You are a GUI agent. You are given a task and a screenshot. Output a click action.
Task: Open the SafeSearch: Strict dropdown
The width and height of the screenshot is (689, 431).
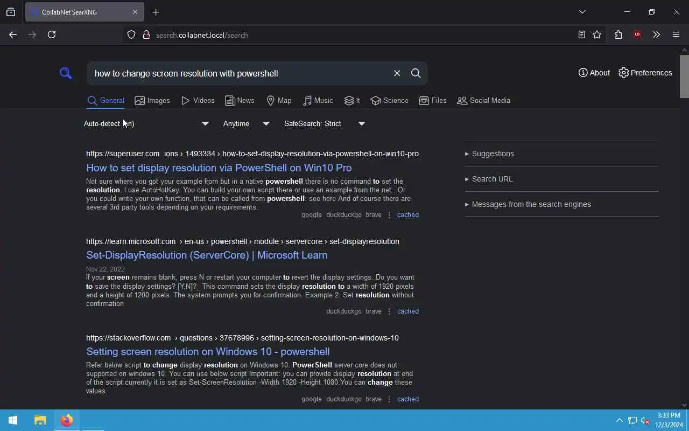tap(325, 123)
